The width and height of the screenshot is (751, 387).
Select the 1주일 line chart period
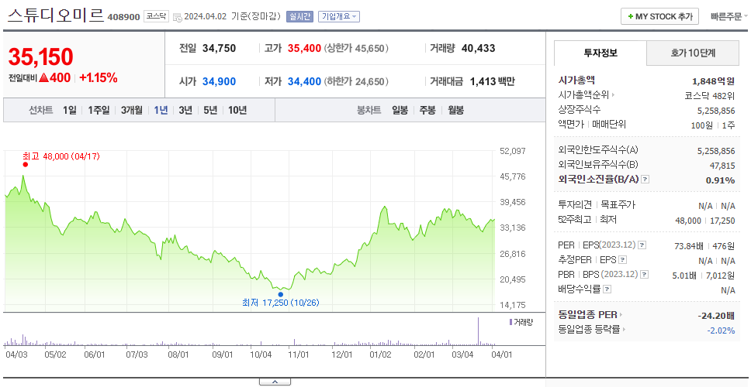pyautogui.click(x=99, y=111)
